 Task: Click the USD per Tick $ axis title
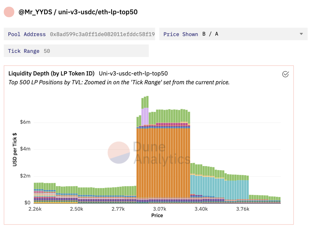15,150
